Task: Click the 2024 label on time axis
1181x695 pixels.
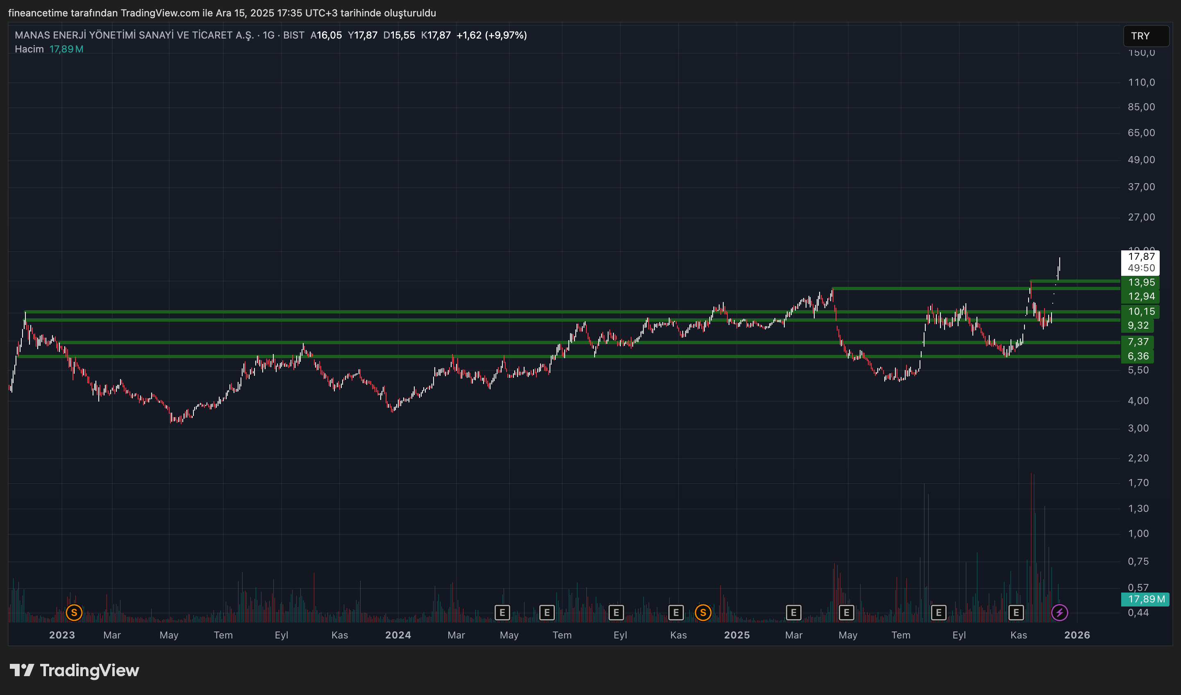Action: (398, 635)
